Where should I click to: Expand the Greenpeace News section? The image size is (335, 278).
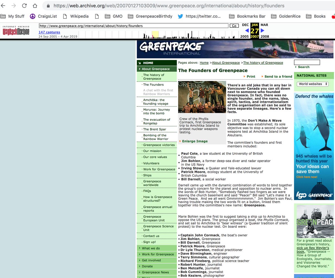coord(157,272)
